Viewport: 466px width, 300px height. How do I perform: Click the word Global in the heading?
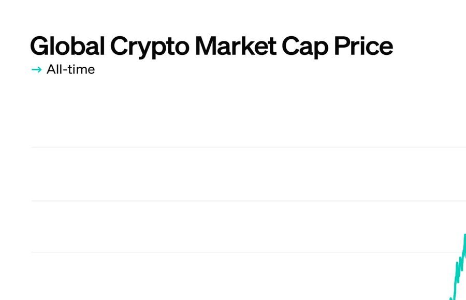pyautogui.click(x=67, y=46)
